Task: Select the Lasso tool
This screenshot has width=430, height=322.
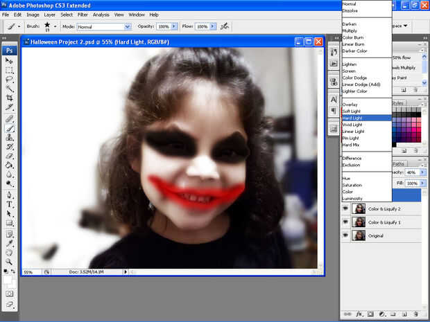Action: (10, 80)
